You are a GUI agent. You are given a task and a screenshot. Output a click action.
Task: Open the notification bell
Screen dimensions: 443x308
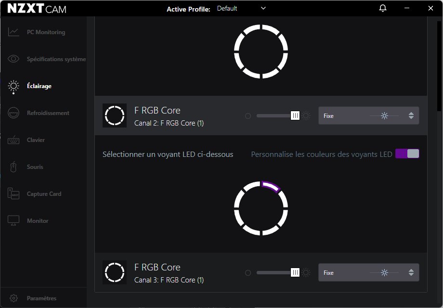coord(382,8)
